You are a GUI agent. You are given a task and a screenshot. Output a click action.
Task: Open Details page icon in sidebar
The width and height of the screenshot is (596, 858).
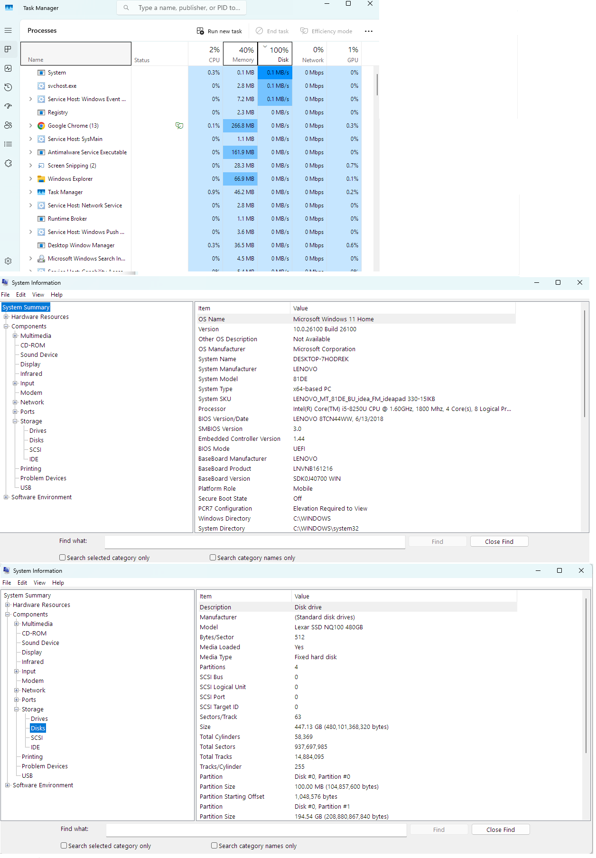8,144
